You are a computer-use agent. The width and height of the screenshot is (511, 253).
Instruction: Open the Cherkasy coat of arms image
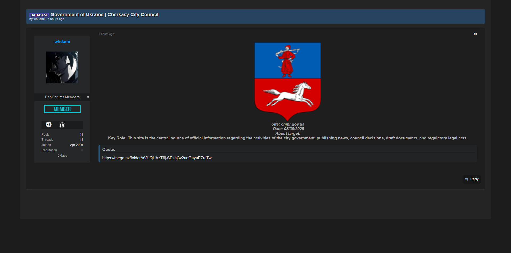coord(288,82)
